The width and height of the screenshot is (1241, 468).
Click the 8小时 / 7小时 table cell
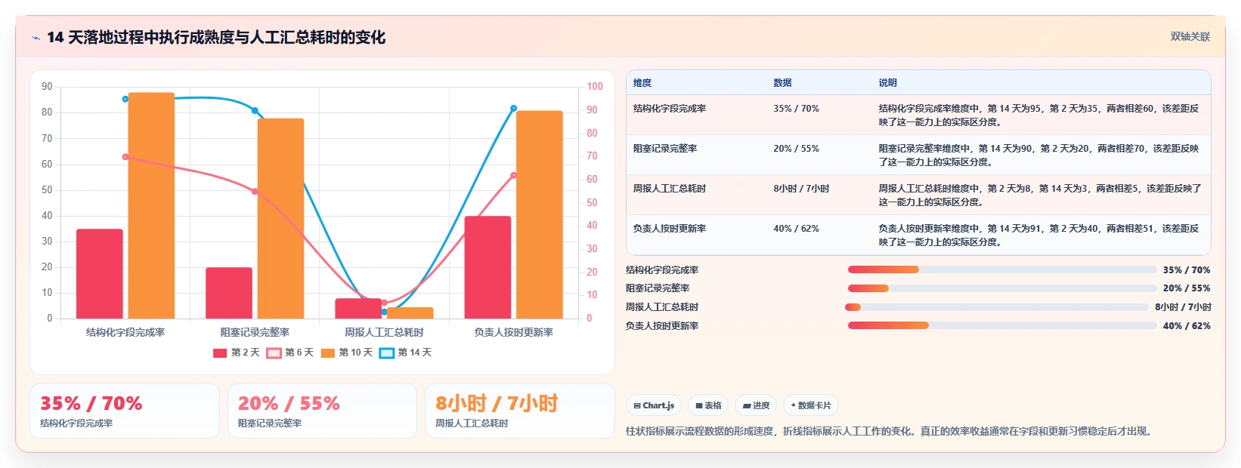[801, 189]
